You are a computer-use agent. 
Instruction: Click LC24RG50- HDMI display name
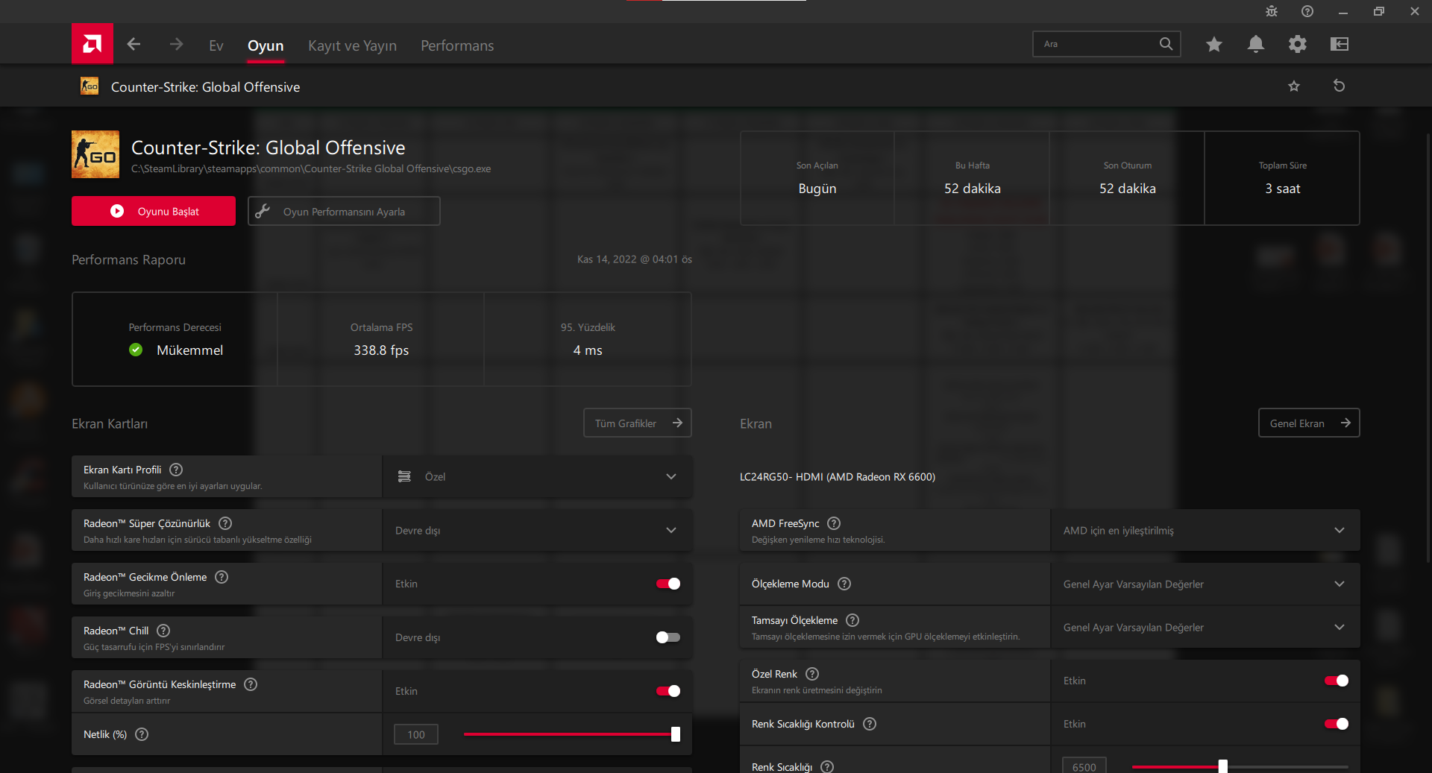pos(838,477)
